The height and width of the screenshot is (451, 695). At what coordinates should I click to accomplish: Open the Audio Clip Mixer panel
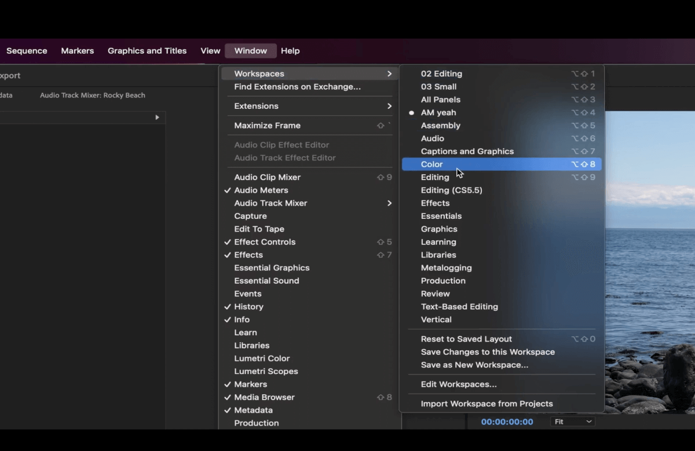click(309, 177)
